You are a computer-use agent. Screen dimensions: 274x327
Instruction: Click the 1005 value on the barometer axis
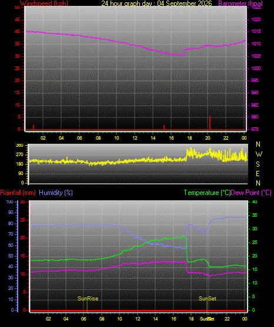click(256, 56)
